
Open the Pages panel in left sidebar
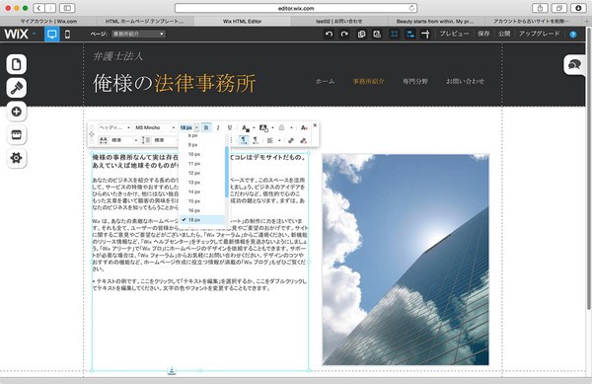coord(16,64)
